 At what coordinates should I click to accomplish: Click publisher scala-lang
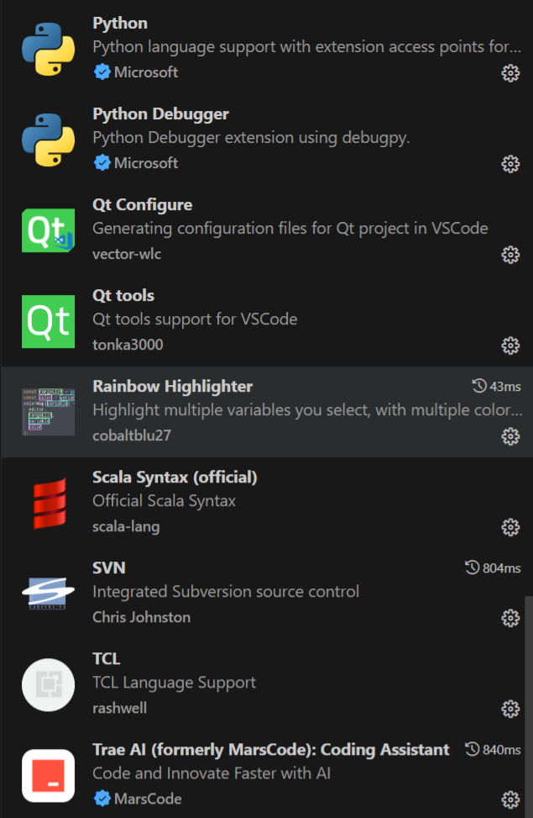pyautogui.click(x=126, y=526)
